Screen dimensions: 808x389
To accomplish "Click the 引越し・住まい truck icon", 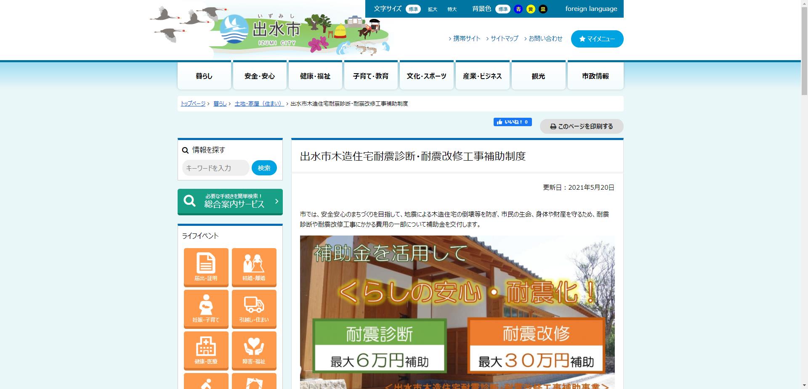I will 254,309.
